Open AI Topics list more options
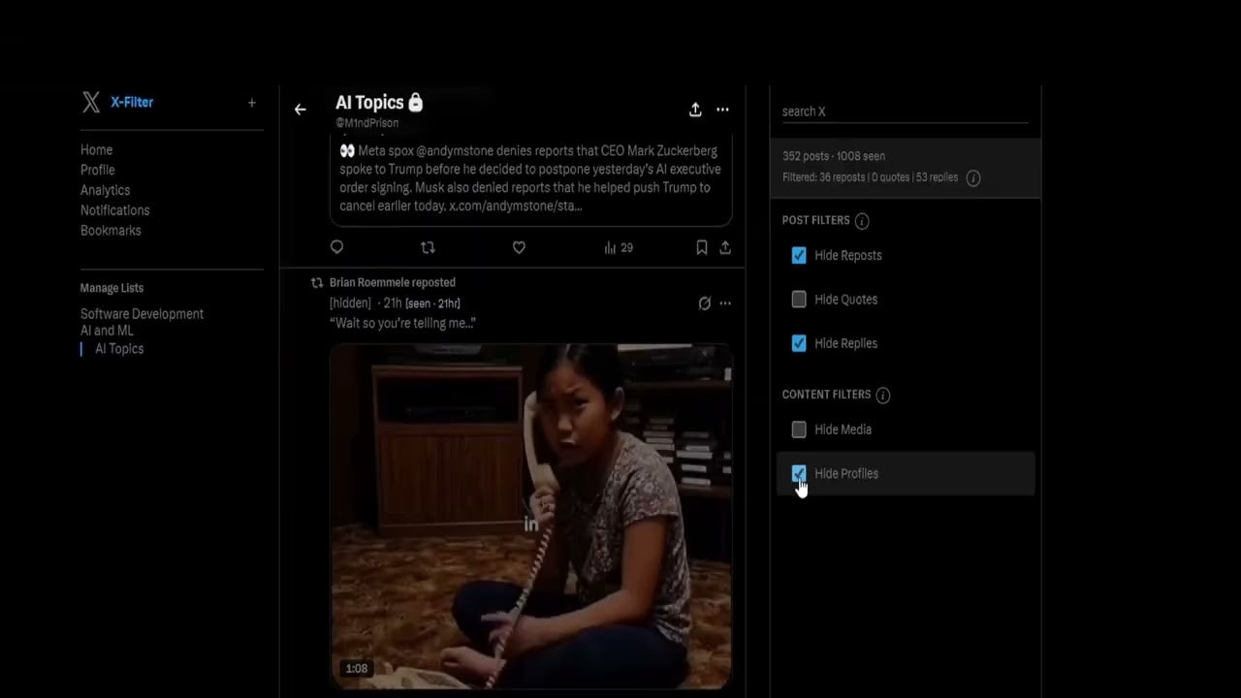The height and width of the screenshot is (698, 1241). pyautogui.click(x=722, y=110)
